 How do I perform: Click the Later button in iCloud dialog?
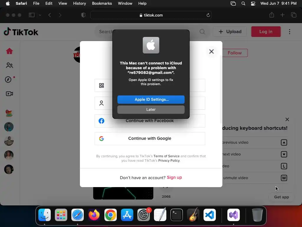151,110
